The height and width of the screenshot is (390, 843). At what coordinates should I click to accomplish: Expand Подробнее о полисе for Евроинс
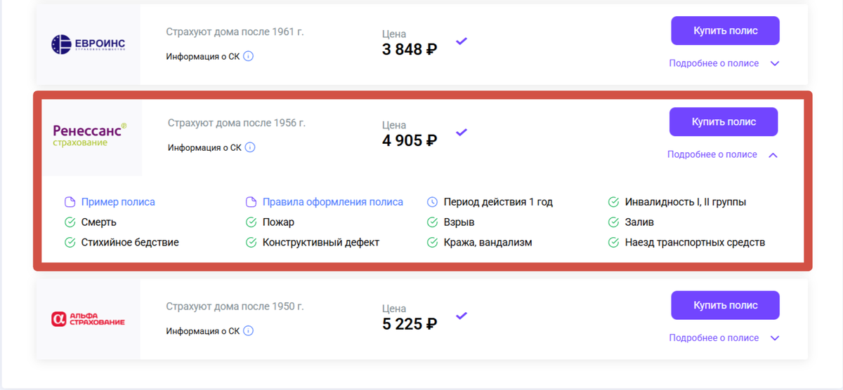point(724,63)
